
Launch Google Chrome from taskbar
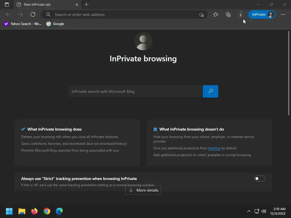[x=47, y=211]
